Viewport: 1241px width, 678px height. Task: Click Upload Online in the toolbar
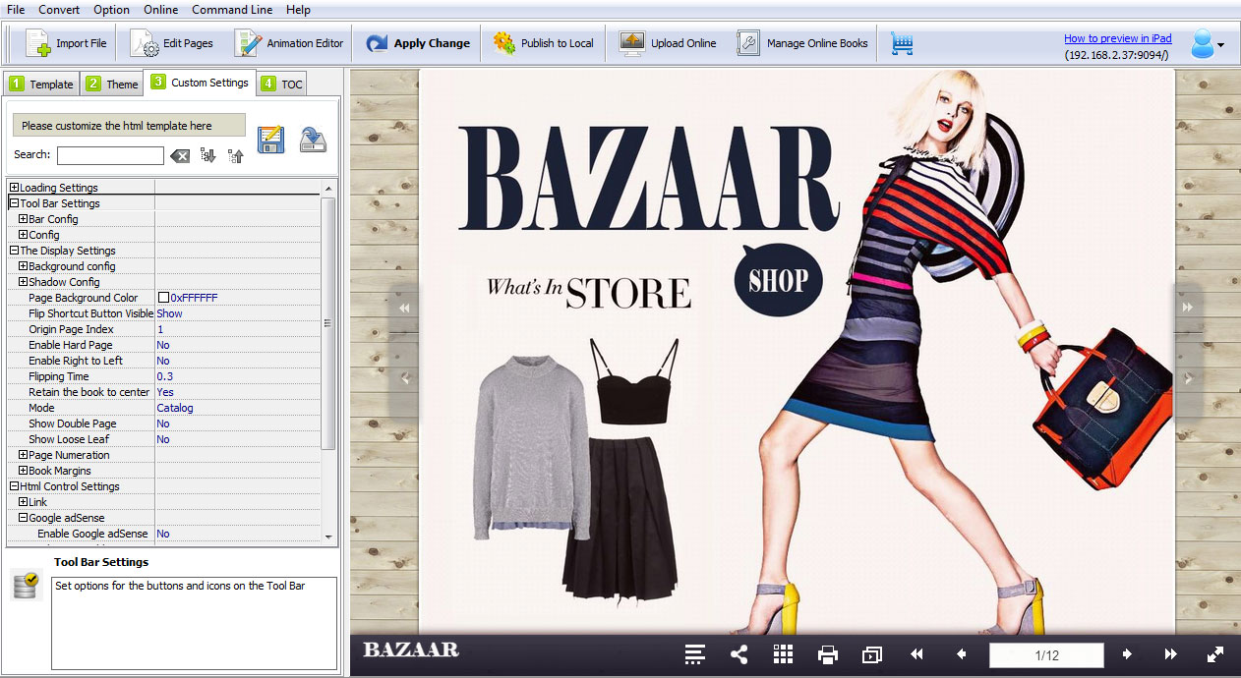point(668,43)
